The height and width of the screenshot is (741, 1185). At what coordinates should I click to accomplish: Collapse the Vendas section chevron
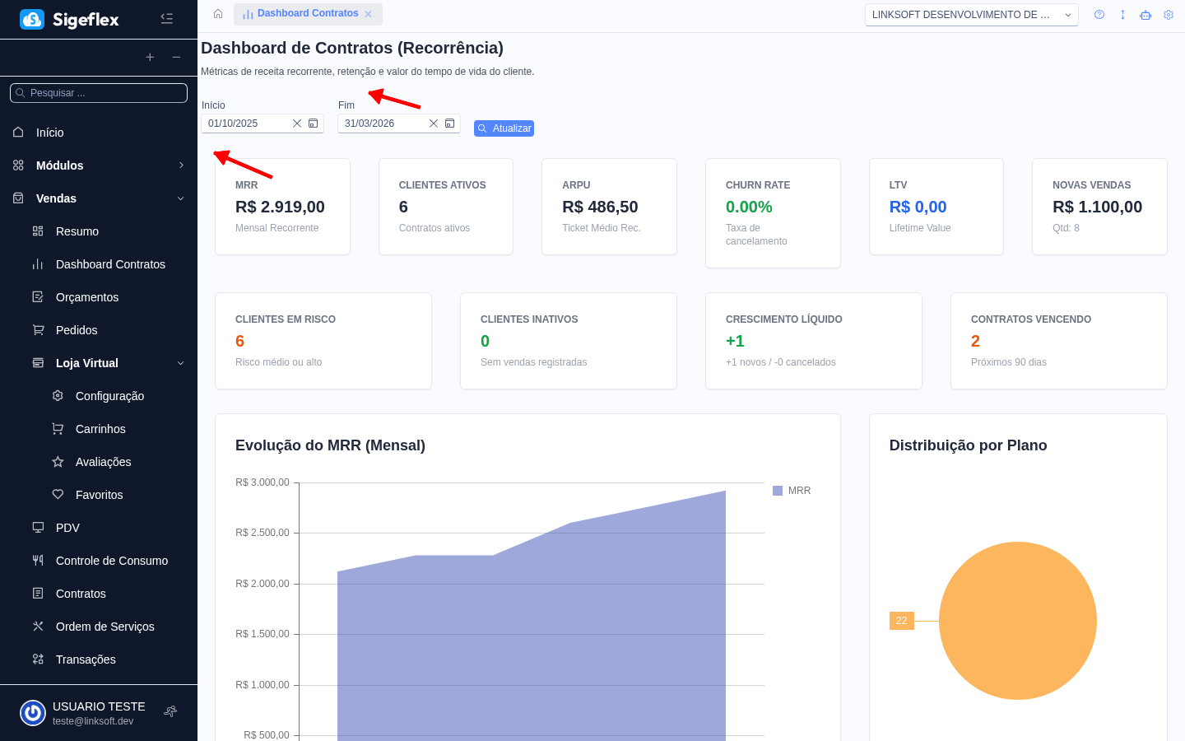coord(181,198)
